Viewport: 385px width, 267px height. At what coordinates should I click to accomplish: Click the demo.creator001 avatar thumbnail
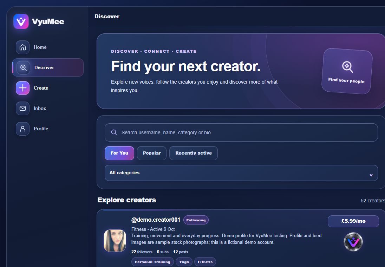[x=115, y=240]
